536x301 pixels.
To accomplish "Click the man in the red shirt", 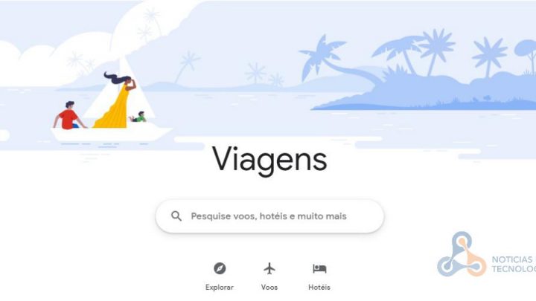I will 68,115.
